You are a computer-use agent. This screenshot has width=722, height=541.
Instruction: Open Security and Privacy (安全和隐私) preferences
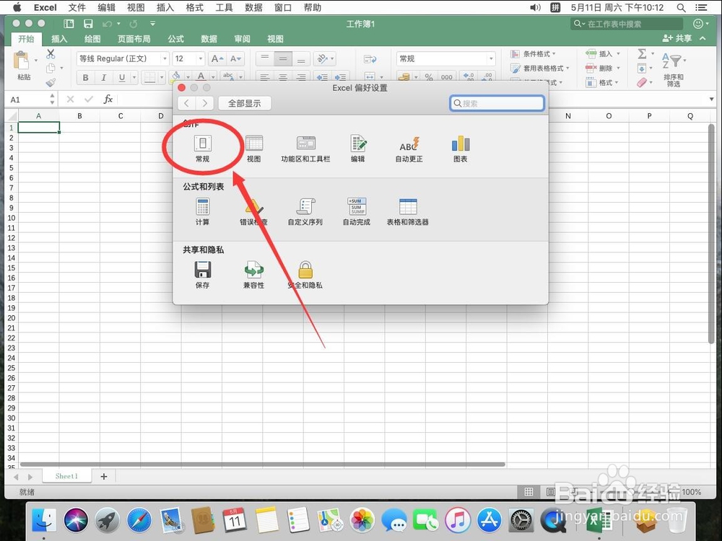click(x=305, y=275)
